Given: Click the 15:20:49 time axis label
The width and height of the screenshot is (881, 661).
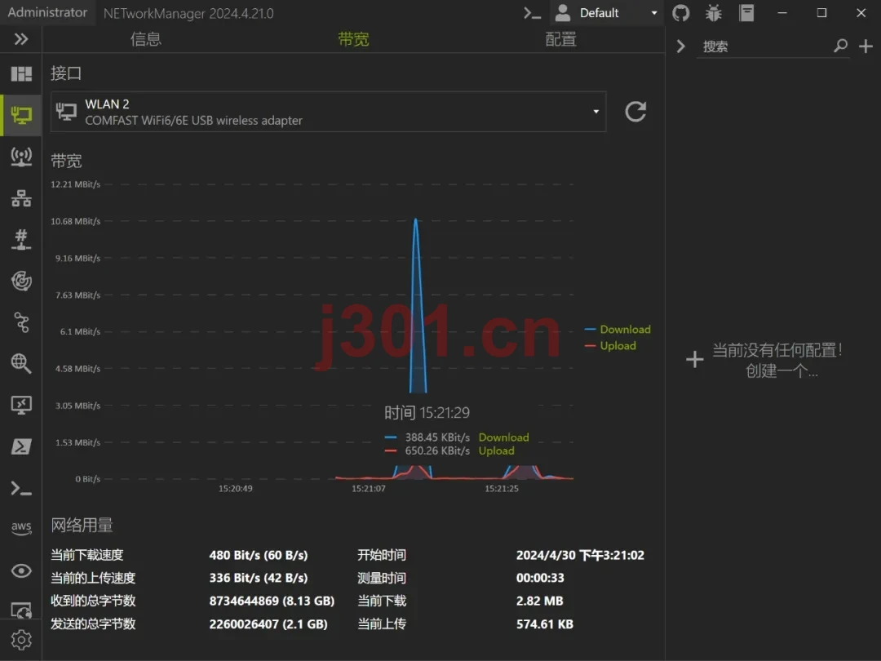Looking at the screenshot, I should pos(236,489).
